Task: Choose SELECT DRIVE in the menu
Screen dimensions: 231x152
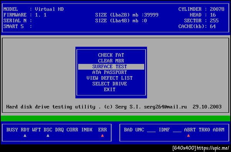Action: tap(109, 84)
